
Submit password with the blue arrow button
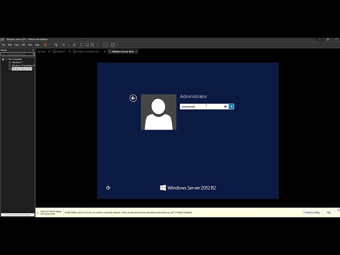pos(232,106)
